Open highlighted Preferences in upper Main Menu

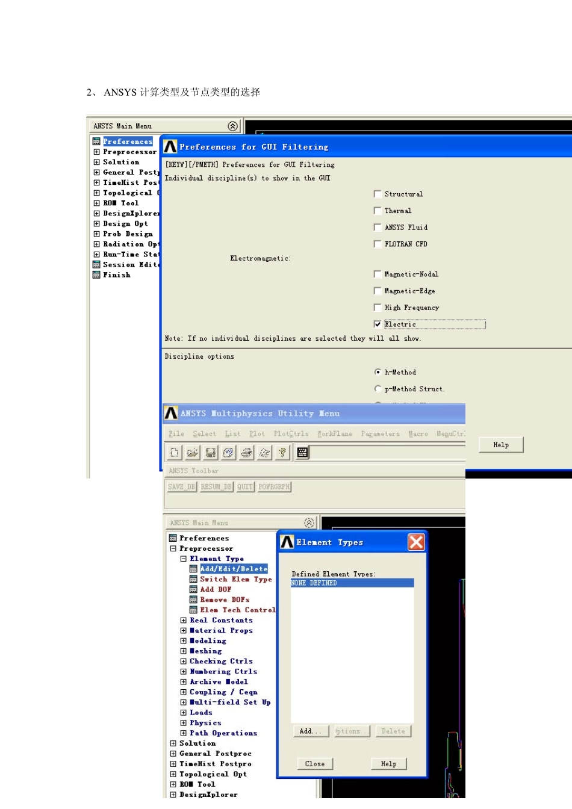(123, 141)
